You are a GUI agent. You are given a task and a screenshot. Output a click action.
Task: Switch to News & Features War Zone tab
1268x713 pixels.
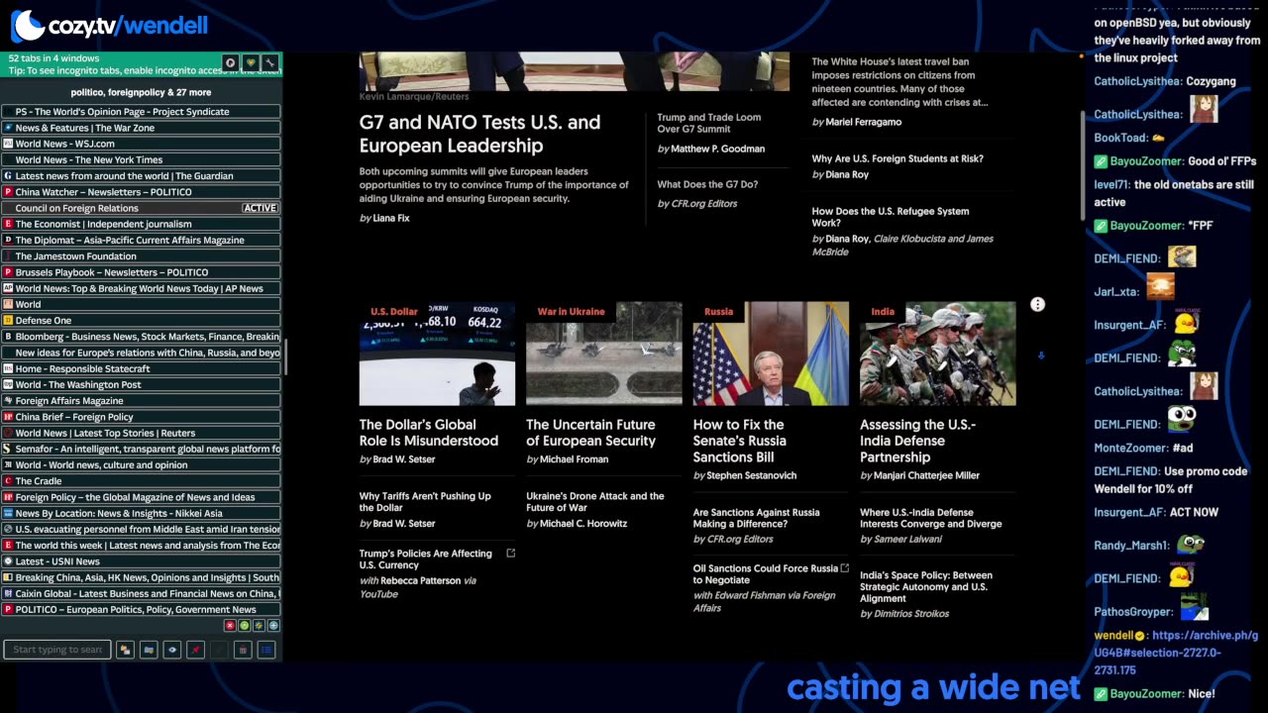tap(141, 128)
